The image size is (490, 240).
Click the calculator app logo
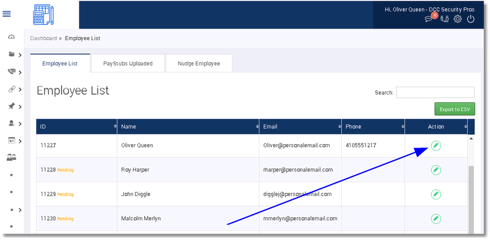coord(44,15)
